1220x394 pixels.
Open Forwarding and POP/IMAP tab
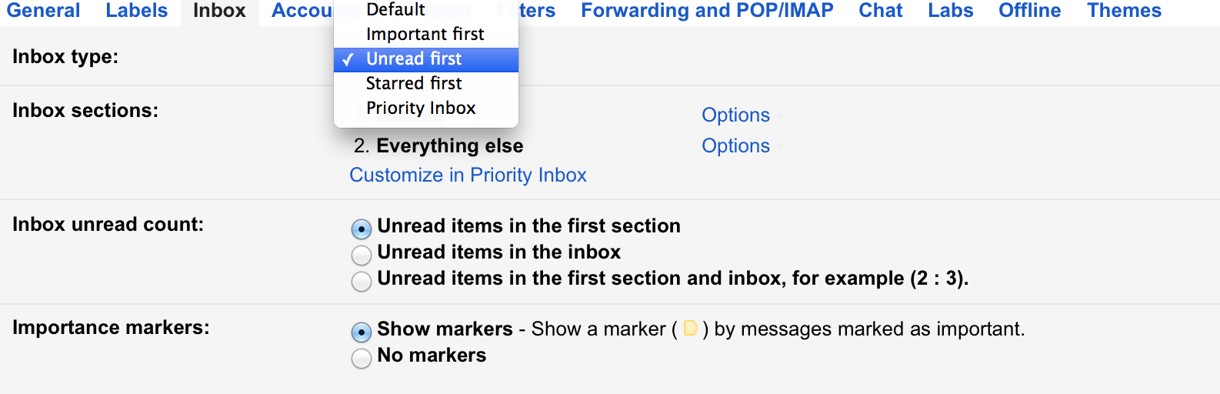(x=707, y=11)
